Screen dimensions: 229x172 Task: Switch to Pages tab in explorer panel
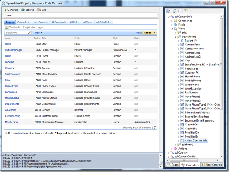173,165
